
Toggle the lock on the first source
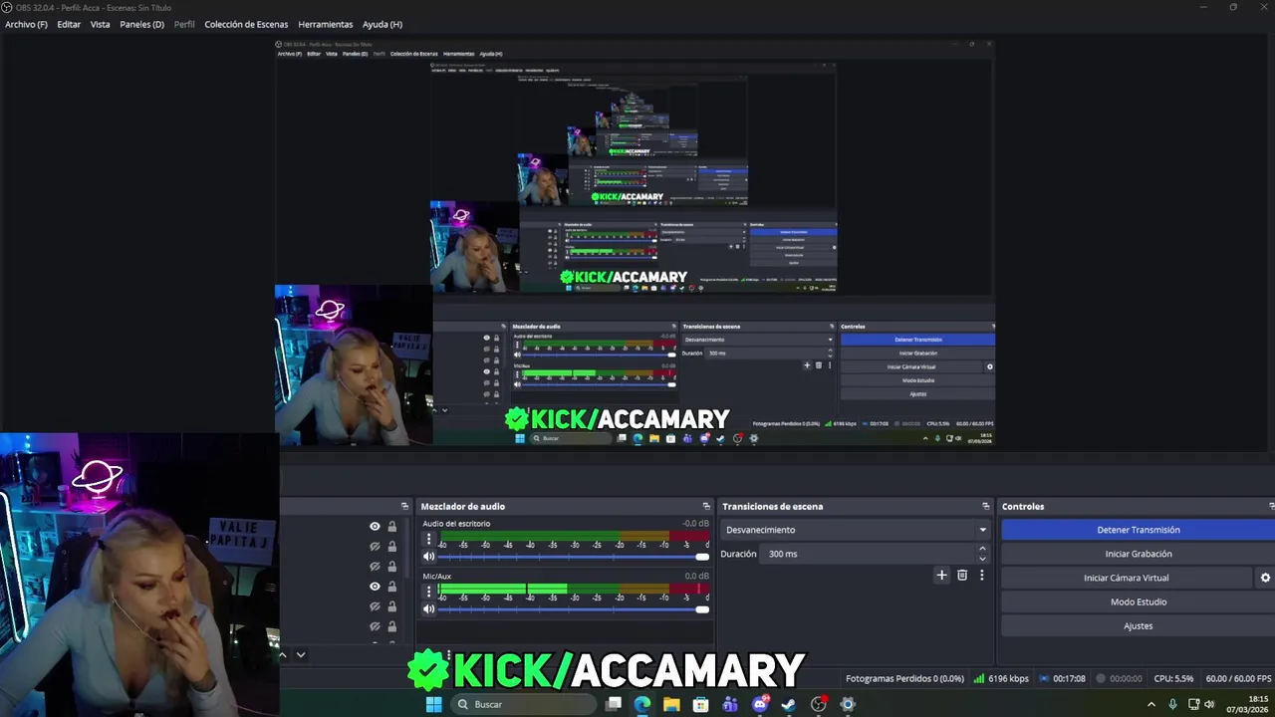point(391,526)
